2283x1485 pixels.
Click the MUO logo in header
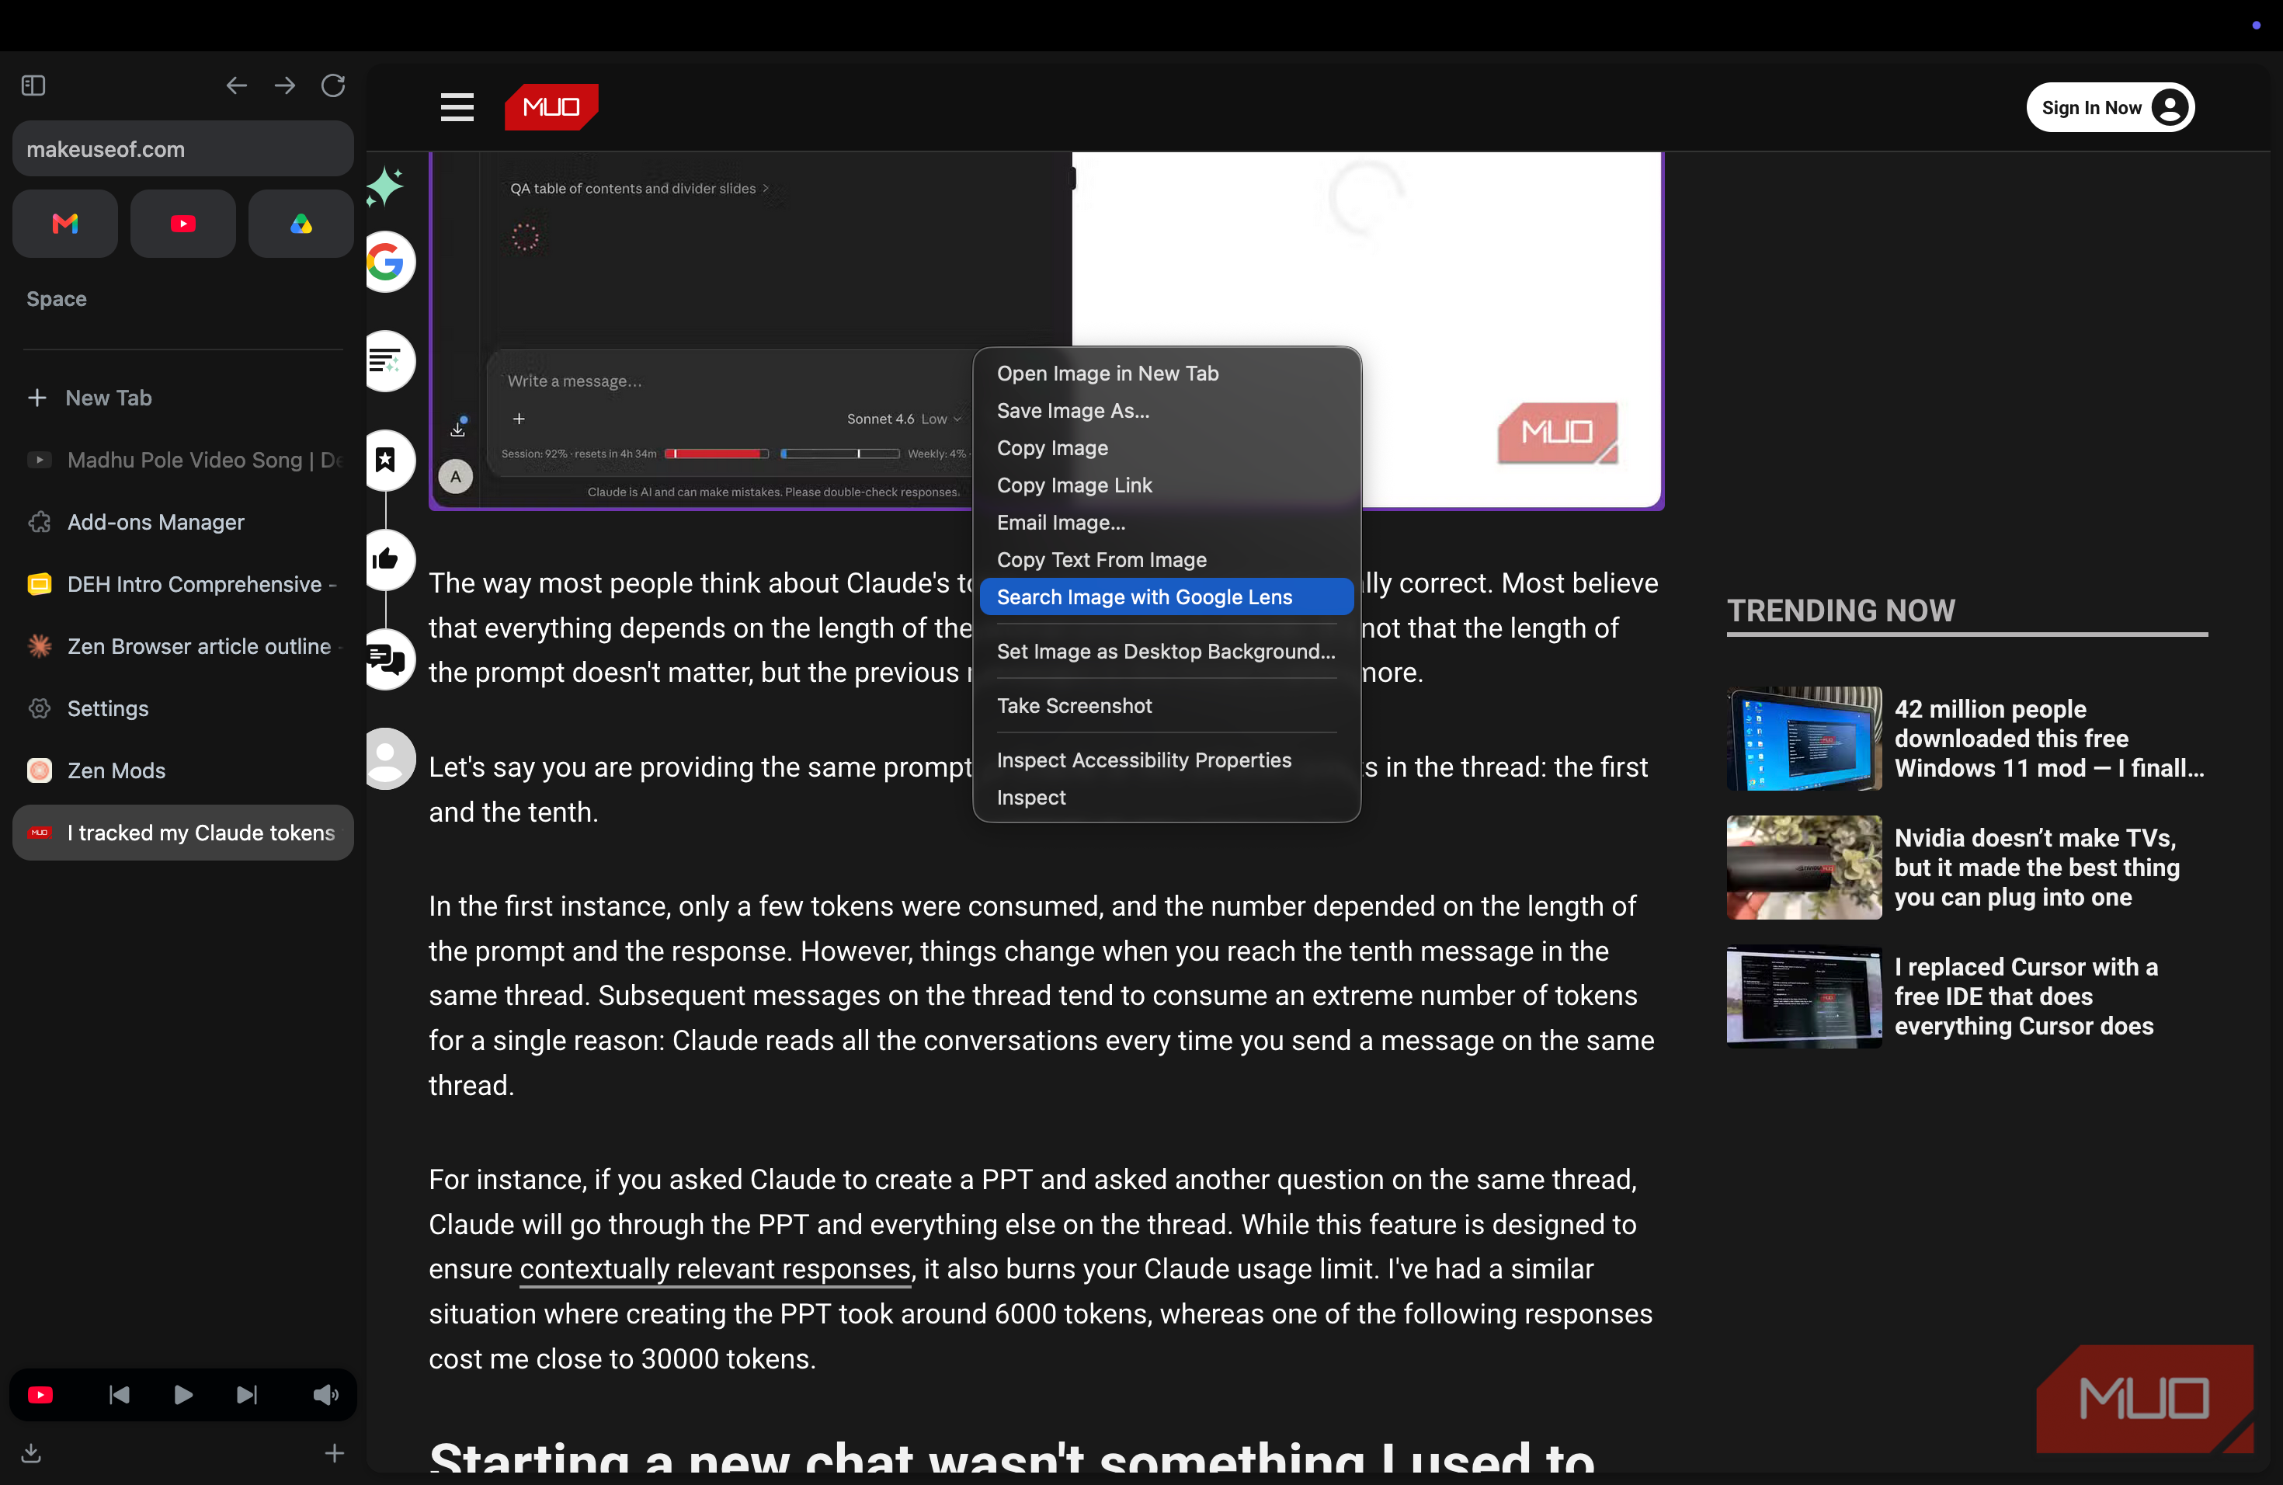point(551,106)
